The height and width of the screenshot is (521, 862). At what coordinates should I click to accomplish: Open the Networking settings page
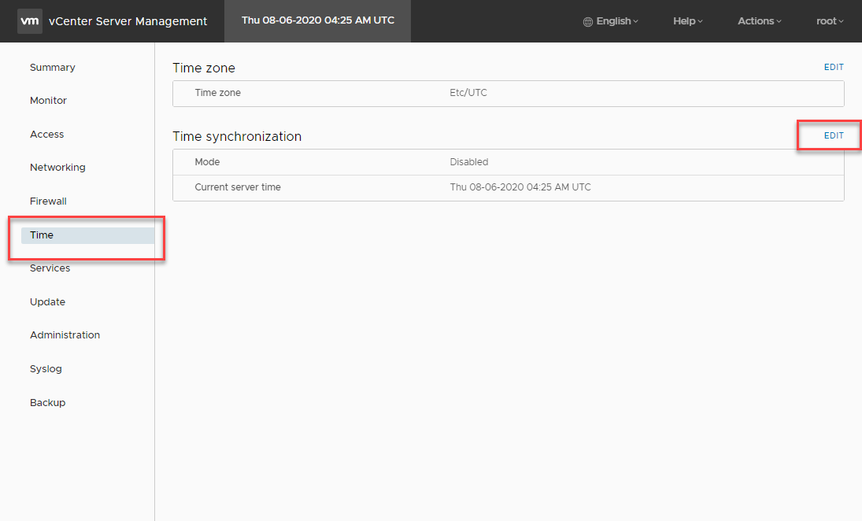point(57,167)
